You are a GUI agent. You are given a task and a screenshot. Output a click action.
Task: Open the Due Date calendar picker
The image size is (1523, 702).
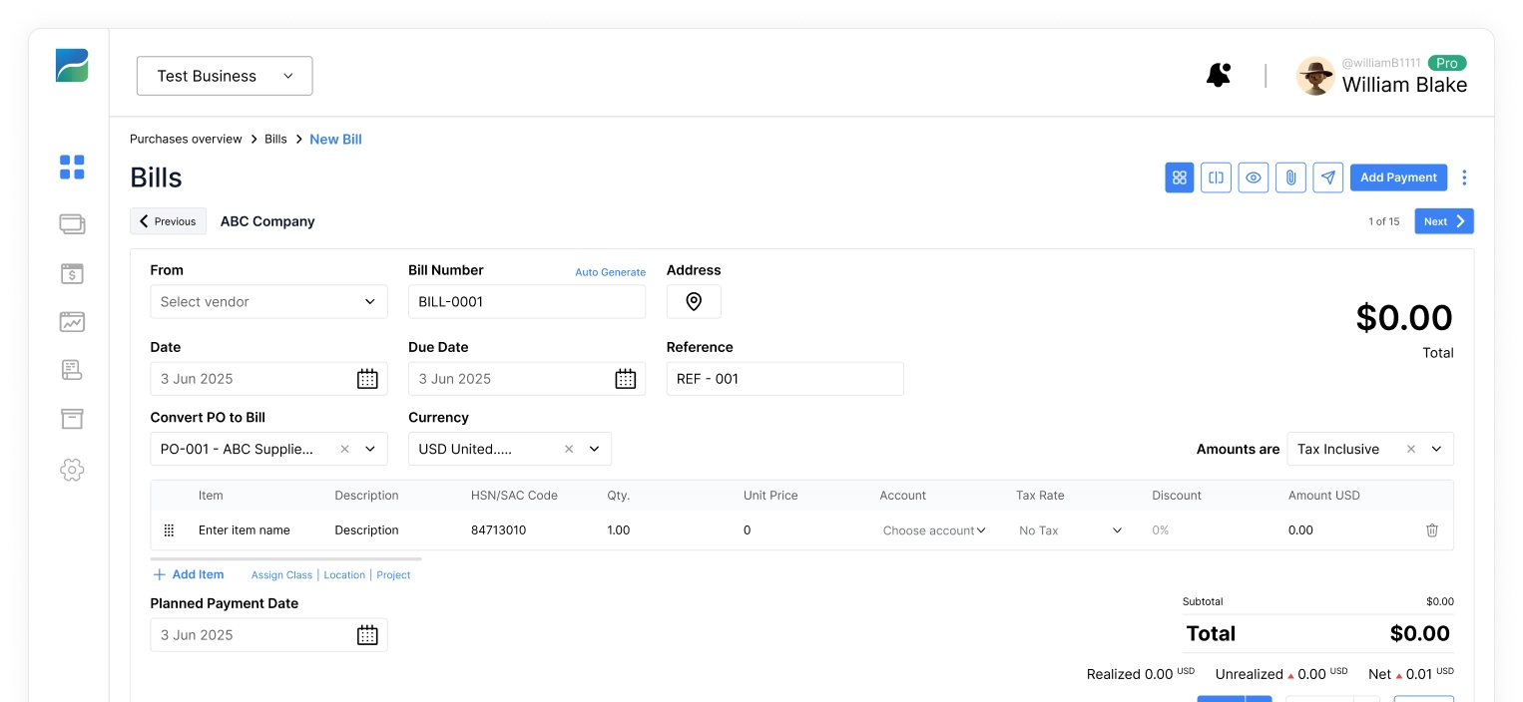625,379
